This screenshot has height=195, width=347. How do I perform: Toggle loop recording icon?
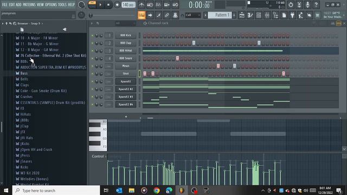[175, 5]
